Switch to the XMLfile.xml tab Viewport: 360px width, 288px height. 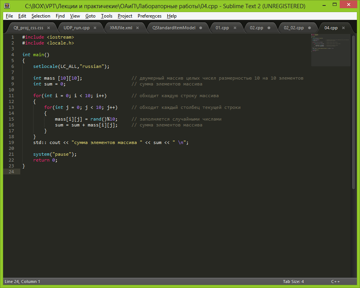121,28
